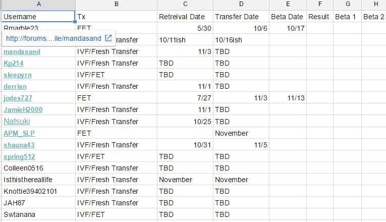Open APM_SLP username link
This screenshot has width=386, height=222.
[x=19, y=133]
